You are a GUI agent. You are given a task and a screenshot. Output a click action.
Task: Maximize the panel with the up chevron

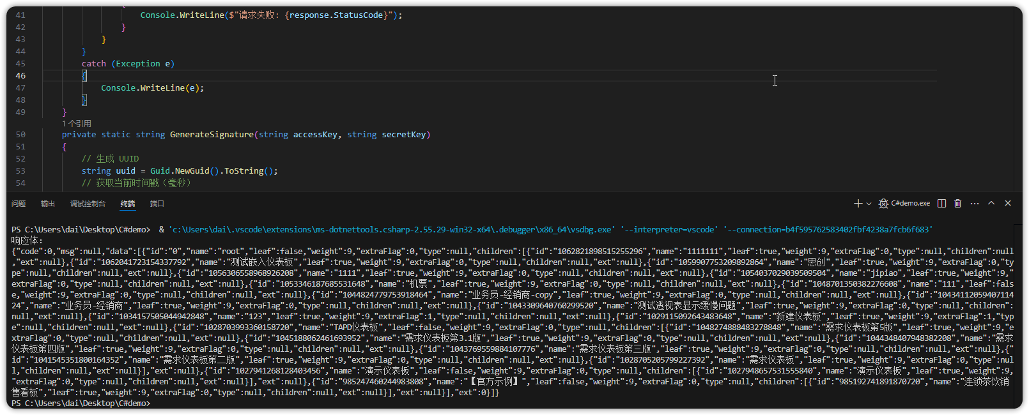click(991, 203)
